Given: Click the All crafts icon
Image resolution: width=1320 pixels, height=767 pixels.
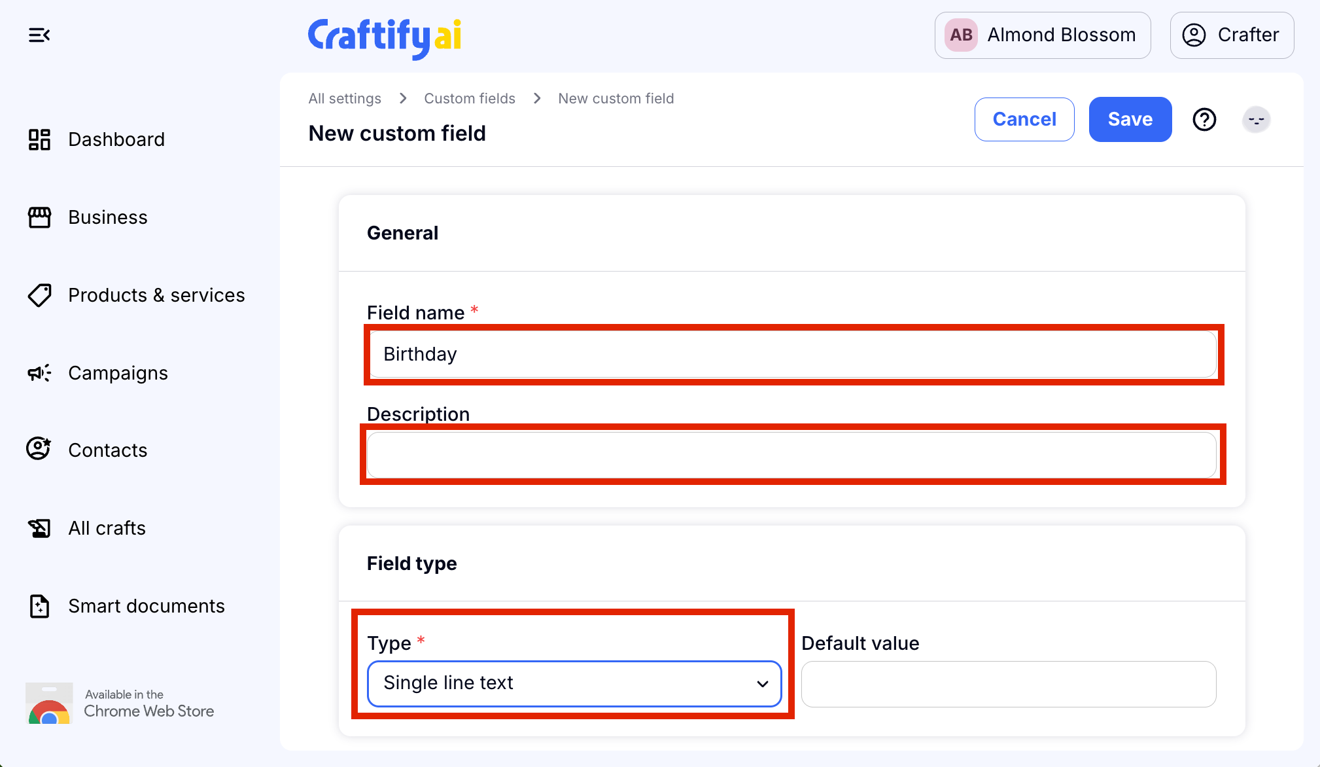Looking at the screenshot, I should coord(39,528).
